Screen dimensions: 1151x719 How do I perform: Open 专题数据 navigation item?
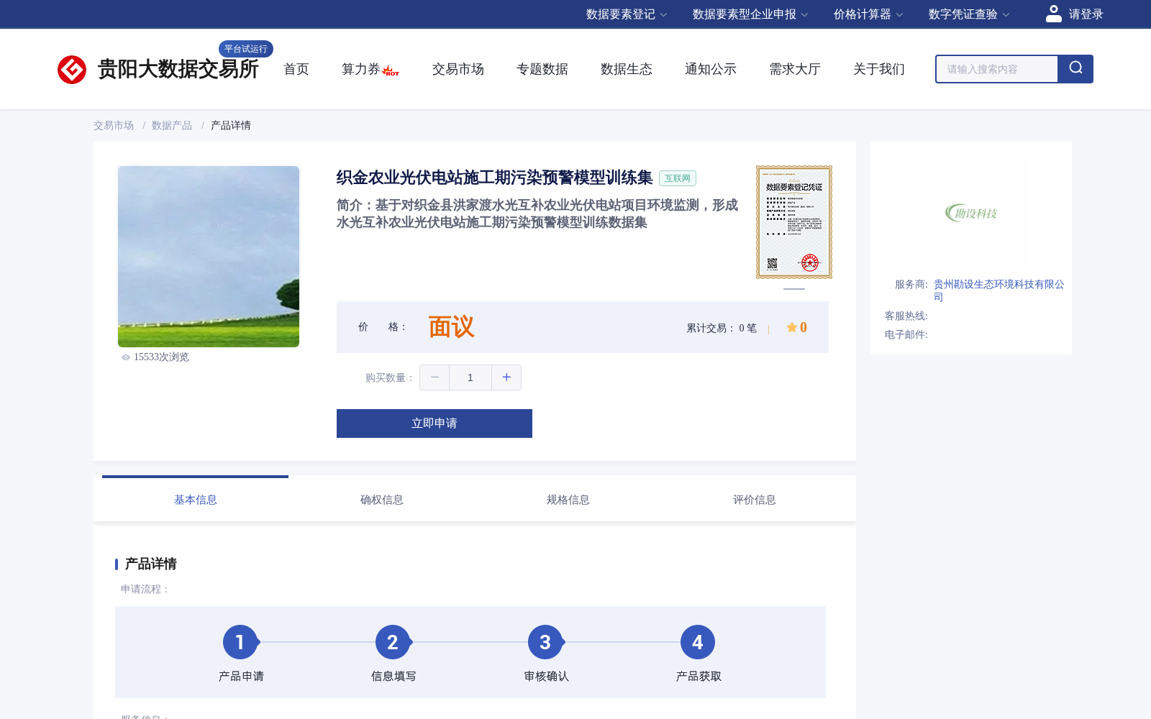pyautogui.click(x=542, y=69)
